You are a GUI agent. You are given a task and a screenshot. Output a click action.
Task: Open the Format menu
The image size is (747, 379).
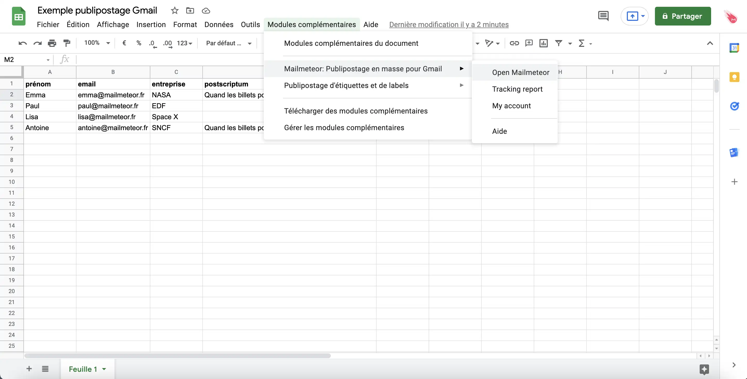click(185, 25)
